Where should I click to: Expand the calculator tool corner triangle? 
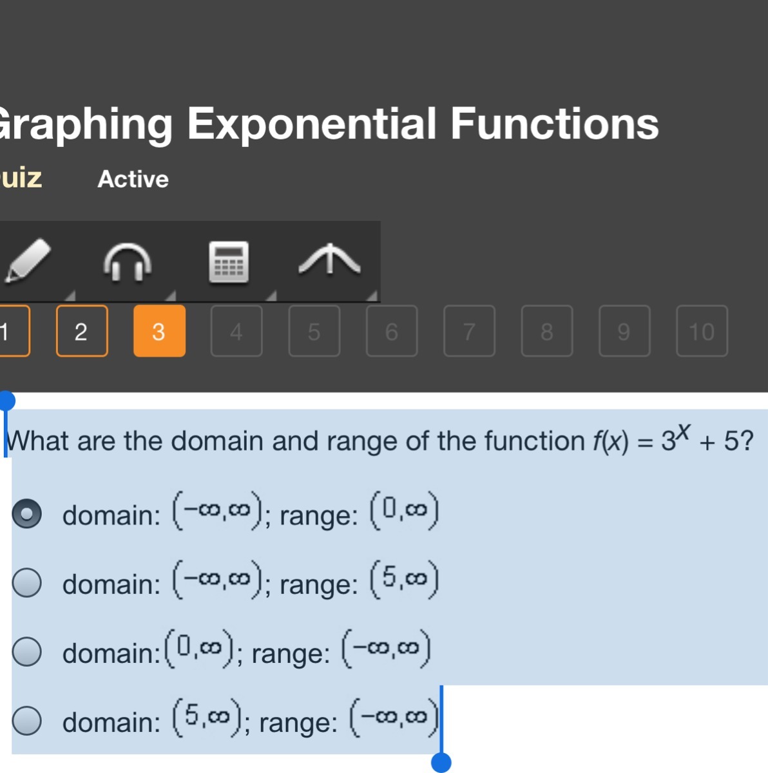[x=271, y=296]
